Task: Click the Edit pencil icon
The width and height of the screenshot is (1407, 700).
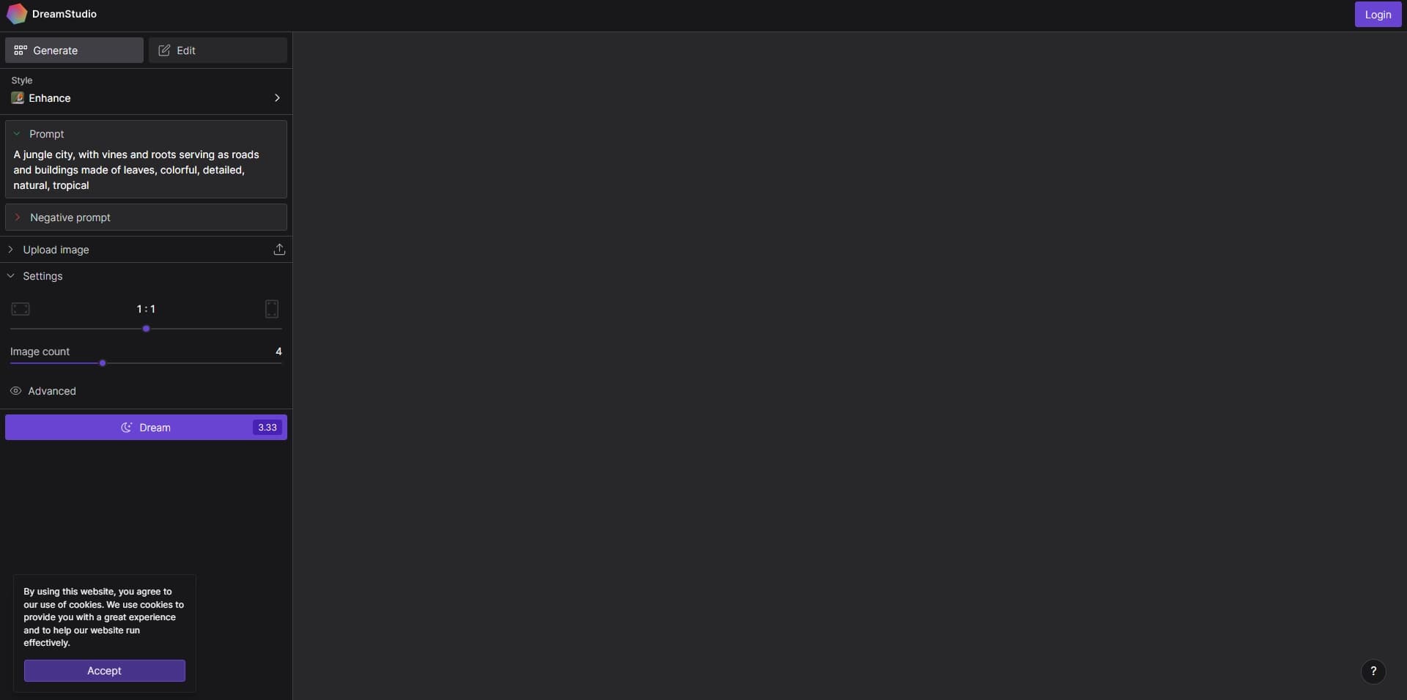Action: 164,51
